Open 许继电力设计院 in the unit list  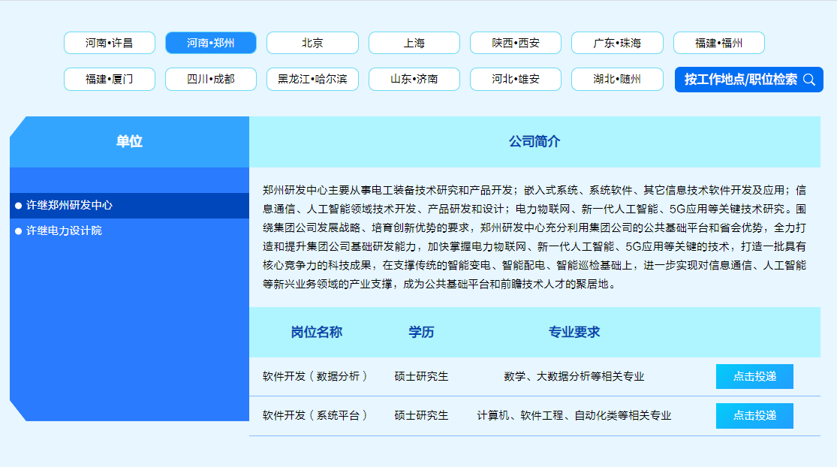65,230
